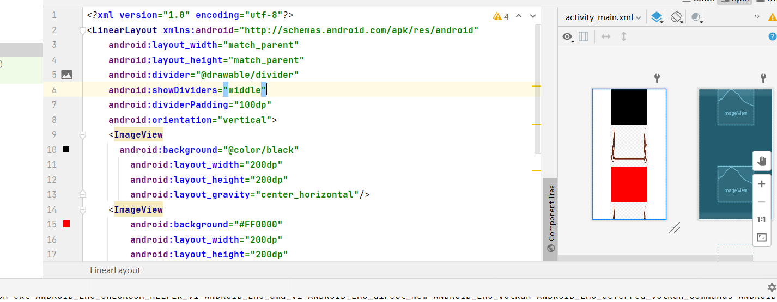Reset preview zoom to 1:1
This screenshot has height=302, width=777.
point(762,219)
